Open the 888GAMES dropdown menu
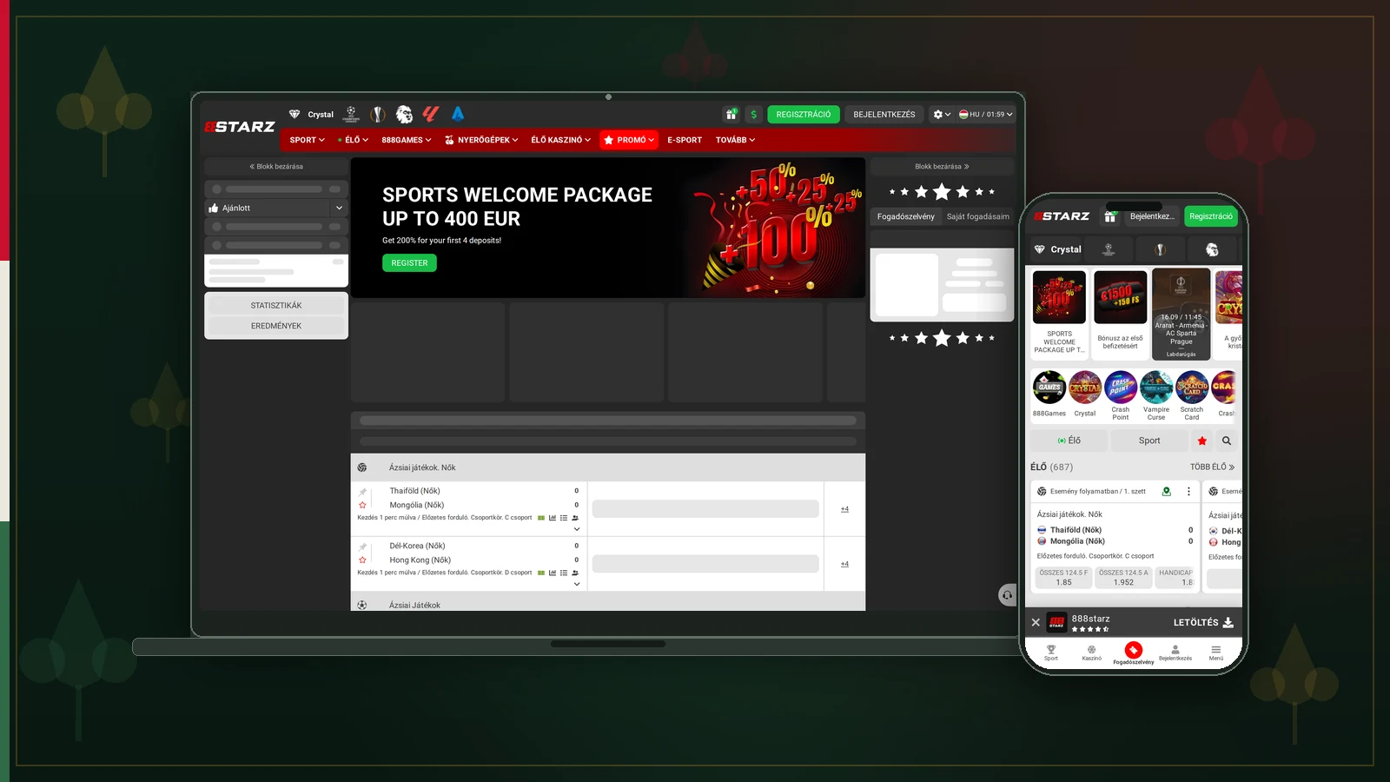The height and width of the screenshot is (782, 1390). [x=407, y=140]
